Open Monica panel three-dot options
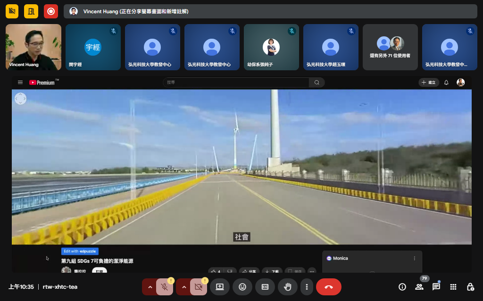Viewport: 483px width, 301px height. [414, 258]
